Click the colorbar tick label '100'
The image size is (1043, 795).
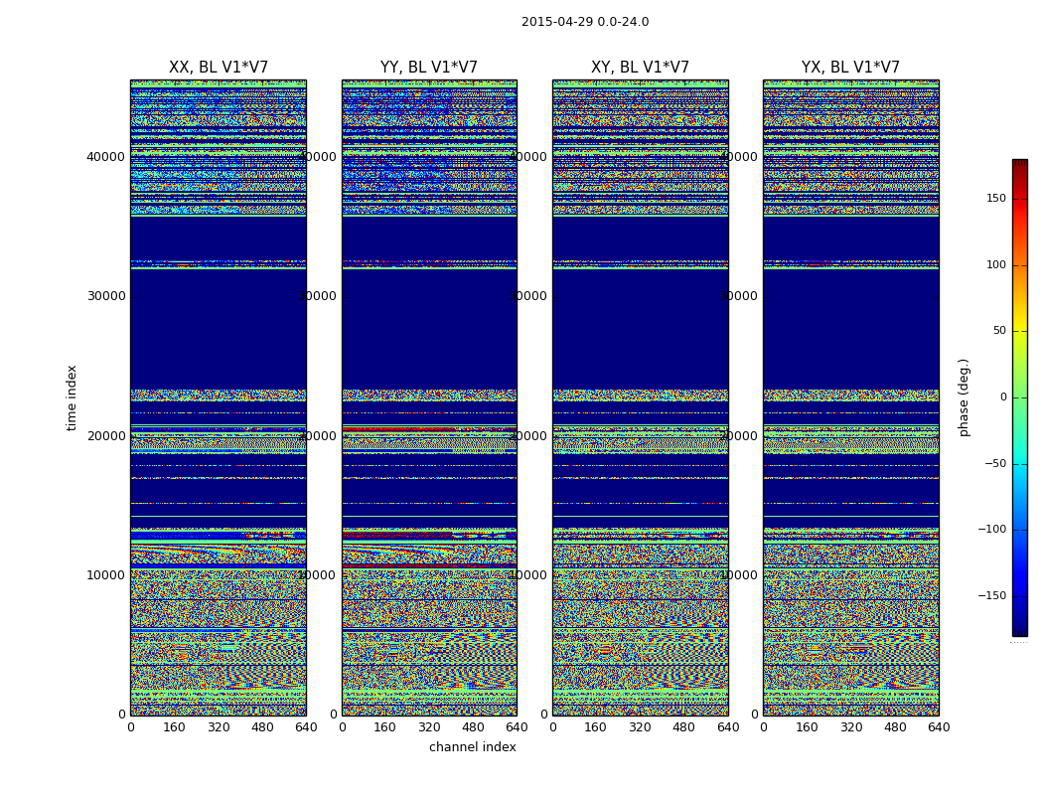[996, 264]
